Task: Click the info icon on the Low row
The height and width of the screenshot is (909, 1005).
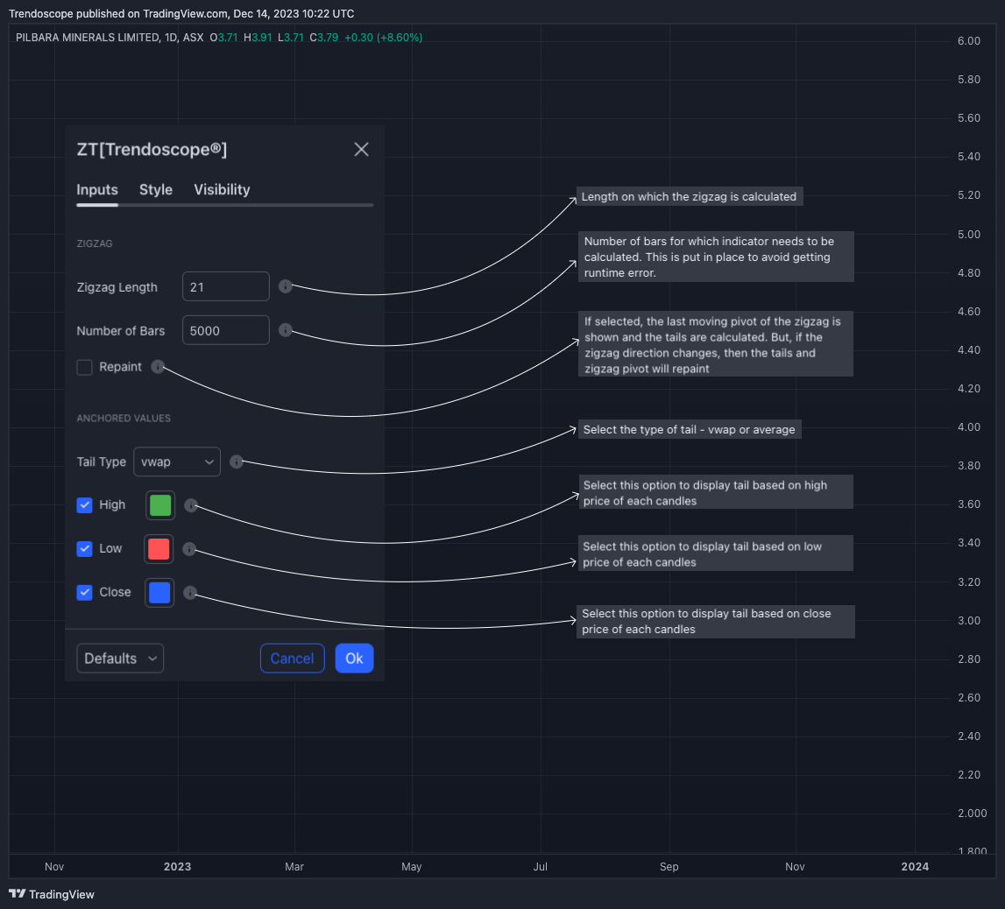Action: [189, 549]
